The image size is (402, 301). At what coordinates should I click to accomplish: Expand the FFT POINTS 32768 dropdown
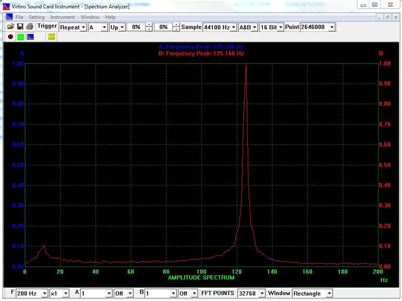262,293
